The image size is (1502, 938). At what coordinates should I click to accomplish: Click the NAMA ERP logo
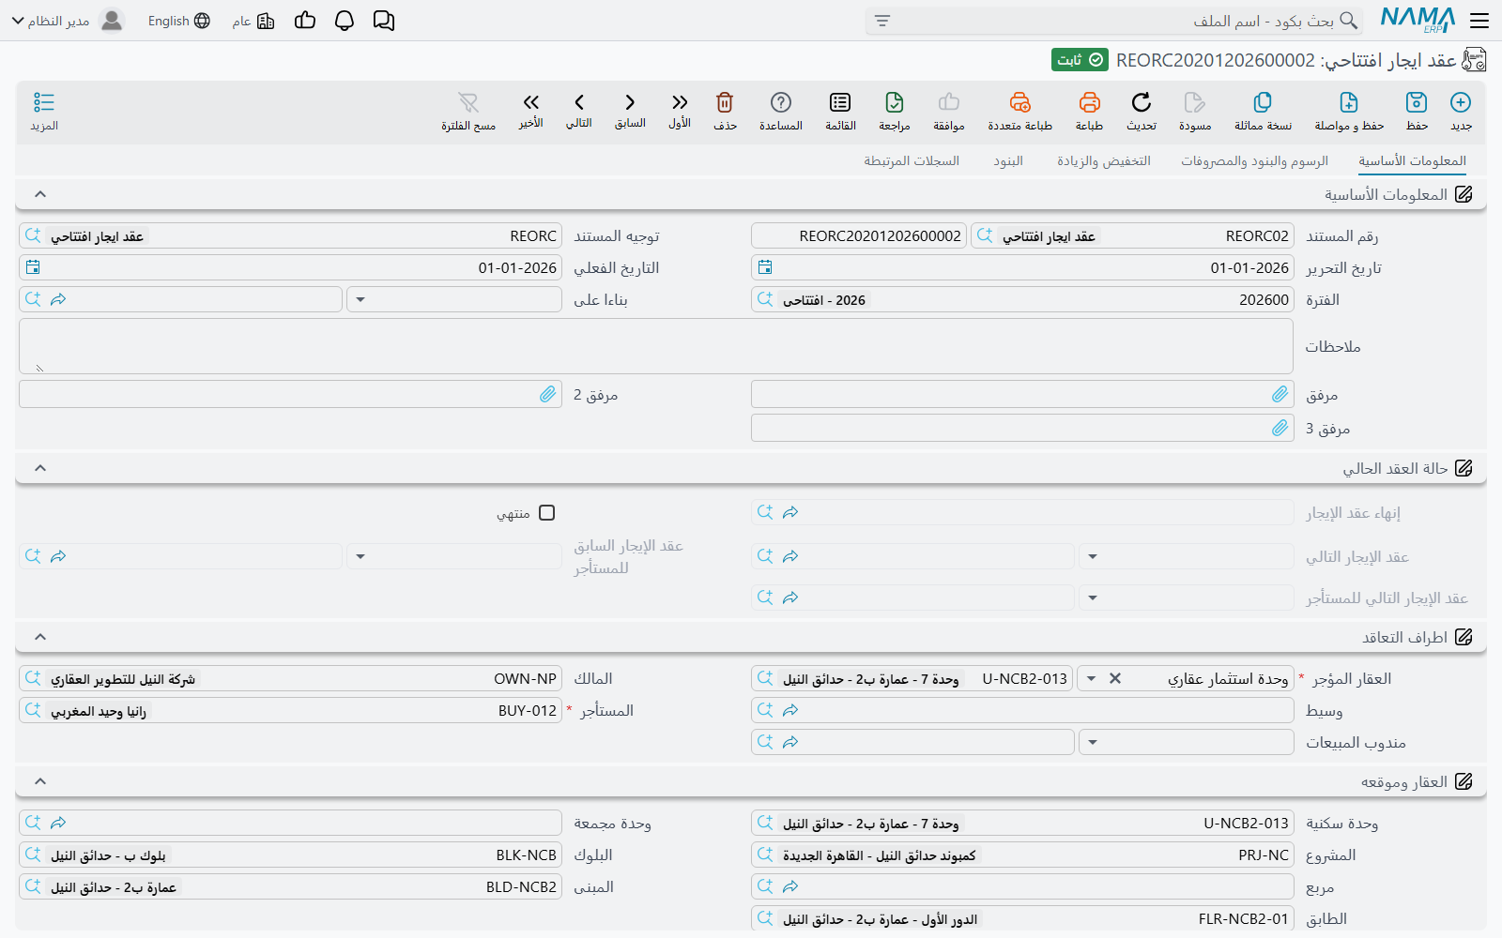click(1418, 20)
